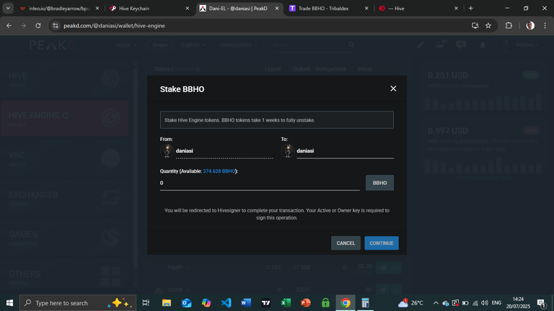This screenshot has height=311, width=554.
Task: Go forward in browser history
Action: coord(23,25)
